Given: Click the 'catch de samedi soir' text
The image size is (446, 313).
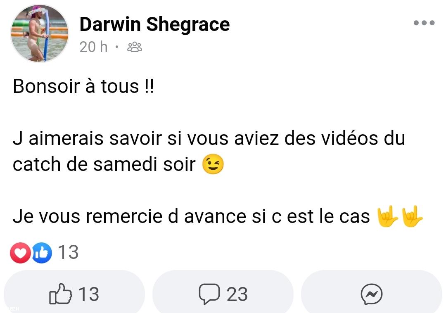Looking at the screenshot, I should tap(104, 164).
